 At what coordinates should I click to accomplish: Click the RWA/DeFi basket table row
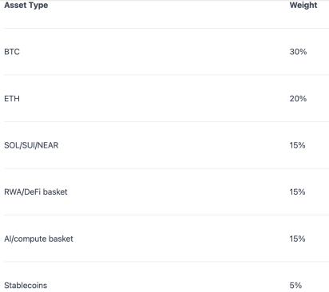[167, 192]
